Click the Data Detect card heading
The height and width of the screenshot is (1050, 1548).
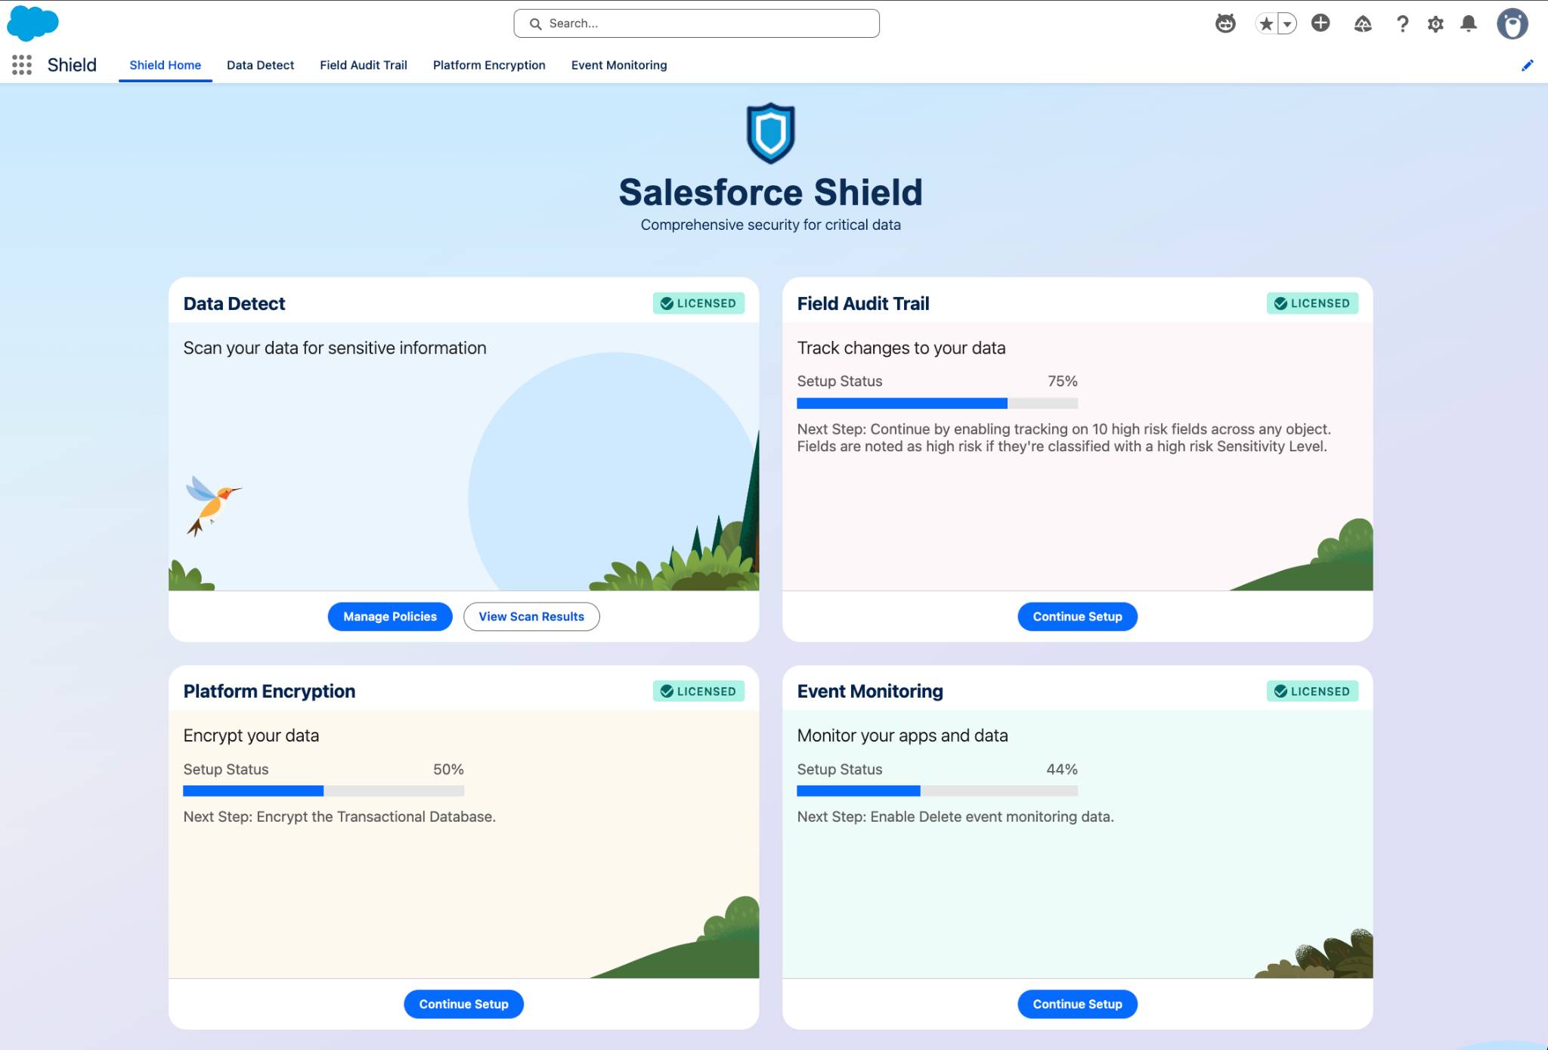click(234, 304)
